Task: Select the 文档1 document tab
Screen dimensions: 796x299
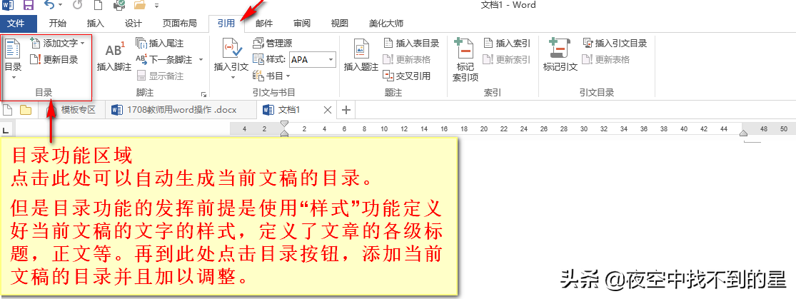Action: coord(289,110)
